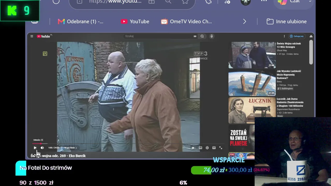Open title Łucznik: Jak Duma Radomia Zbankrutowała
Screen dimensions: 331x186
(290, 102)
